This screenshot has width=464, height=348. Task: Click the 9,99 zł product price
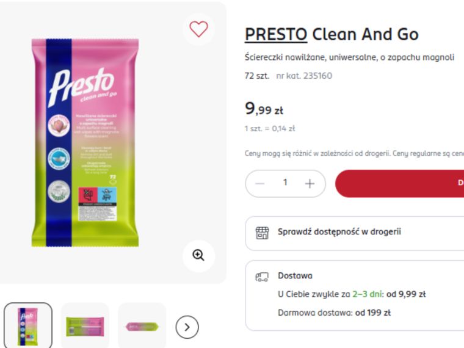tap(264, 109)
